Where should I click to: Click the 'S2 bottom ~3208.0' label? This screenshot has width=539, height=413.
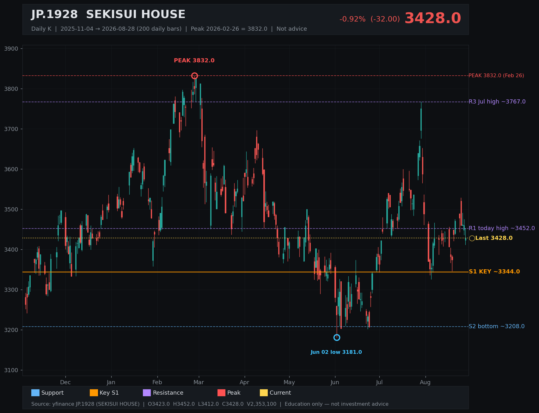(496, 326)
